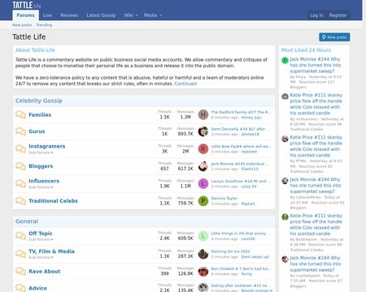Click the Instagramers forum chat bubble icon

tap(20, 148)
